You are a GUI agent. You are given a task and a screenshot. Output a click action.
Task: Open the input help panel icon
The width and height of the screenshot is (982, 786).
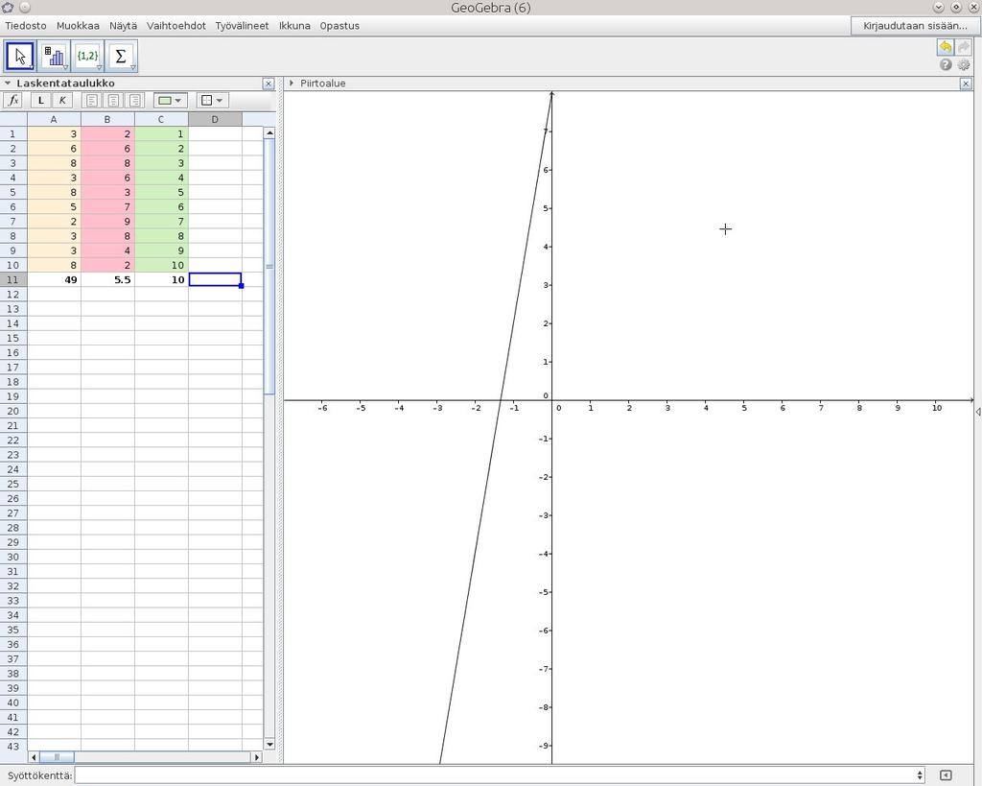pos(946,775)
